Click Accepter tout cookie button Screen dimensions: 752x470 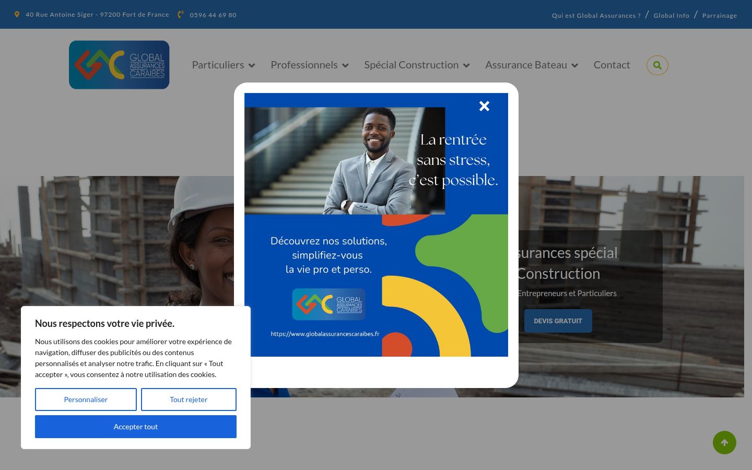coord(136,427)
